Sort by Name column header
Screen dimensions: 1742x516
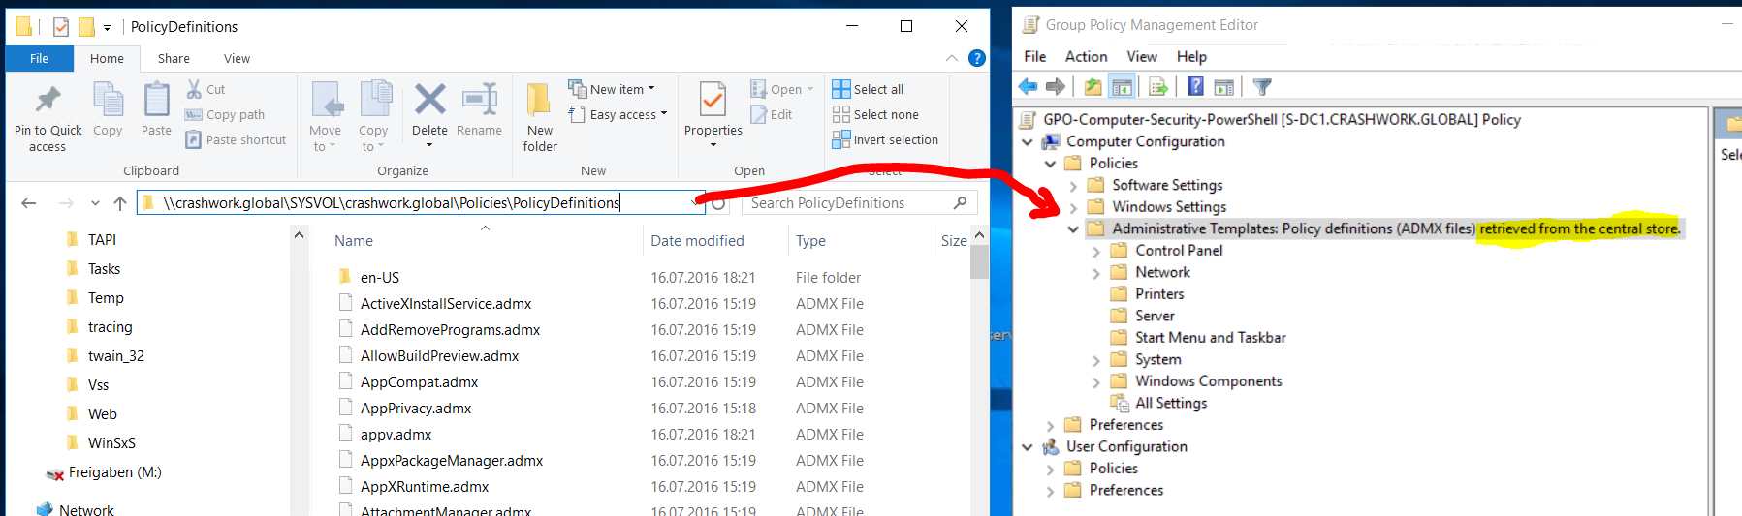pyautogui.click(x=354, y=240)
